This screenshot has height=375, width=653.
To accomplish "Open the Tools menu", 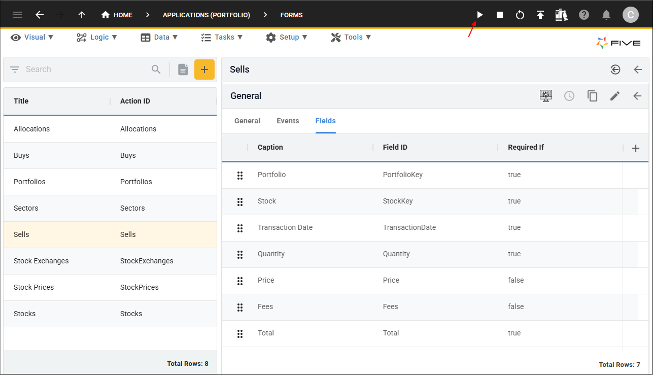I will click(x=351, y=37).
